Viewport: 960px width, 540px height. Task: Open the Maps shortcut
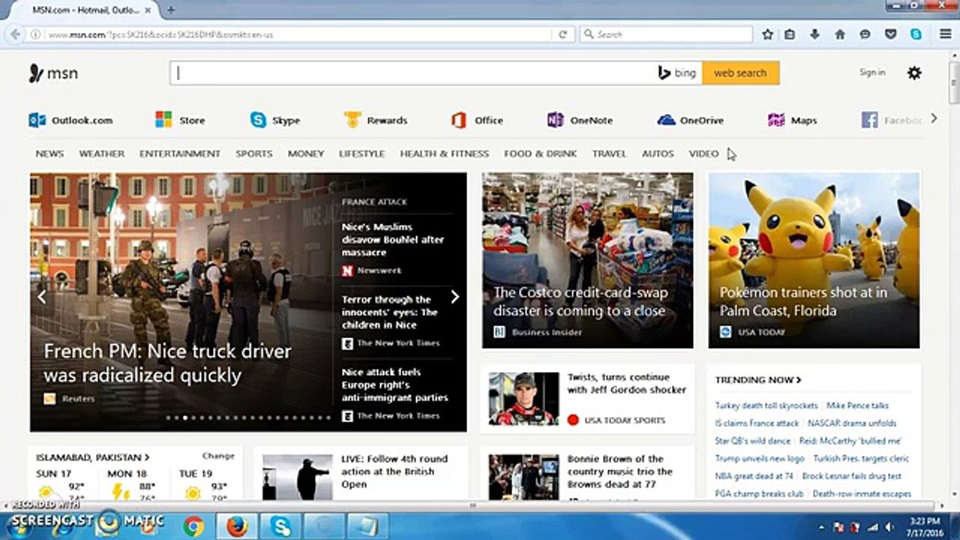(x=793, y=120)
